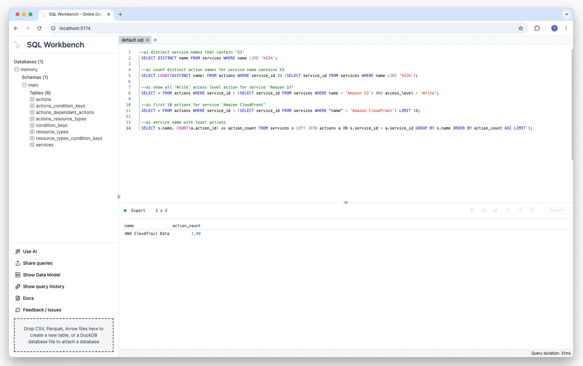Viewport: 583px width, 366px height.
Task: Click the Query duration status text
Action: pyautogui.click(x=551, y=353)
